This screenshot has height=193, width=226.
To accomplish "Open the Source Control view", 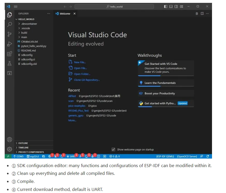I will point(10,34).
